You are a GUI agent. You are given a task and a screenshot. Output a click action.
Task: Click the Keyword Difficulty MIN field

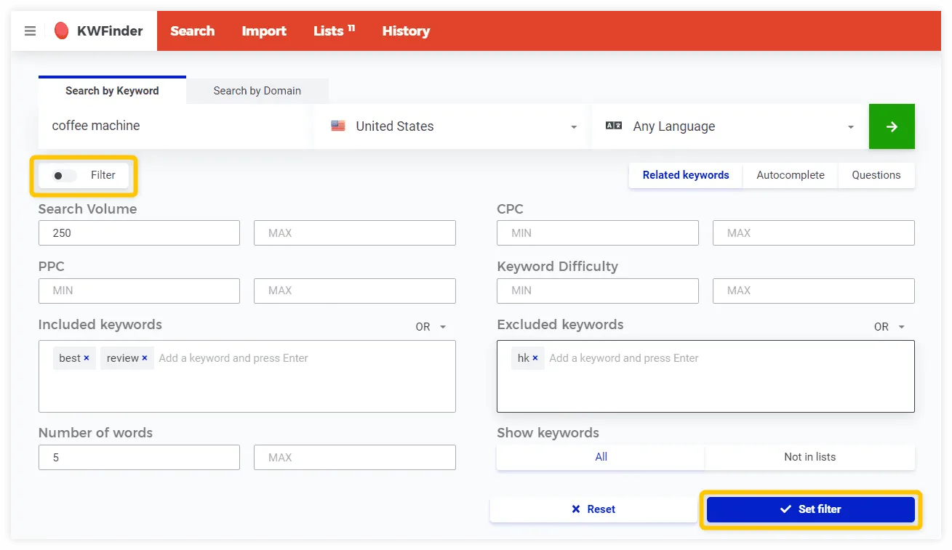598,291
